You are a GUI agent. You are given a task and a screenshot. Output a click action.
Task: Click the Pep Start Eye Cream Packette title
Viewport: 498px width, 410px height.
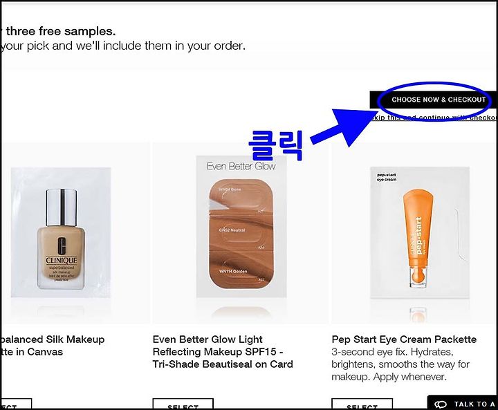404,339
